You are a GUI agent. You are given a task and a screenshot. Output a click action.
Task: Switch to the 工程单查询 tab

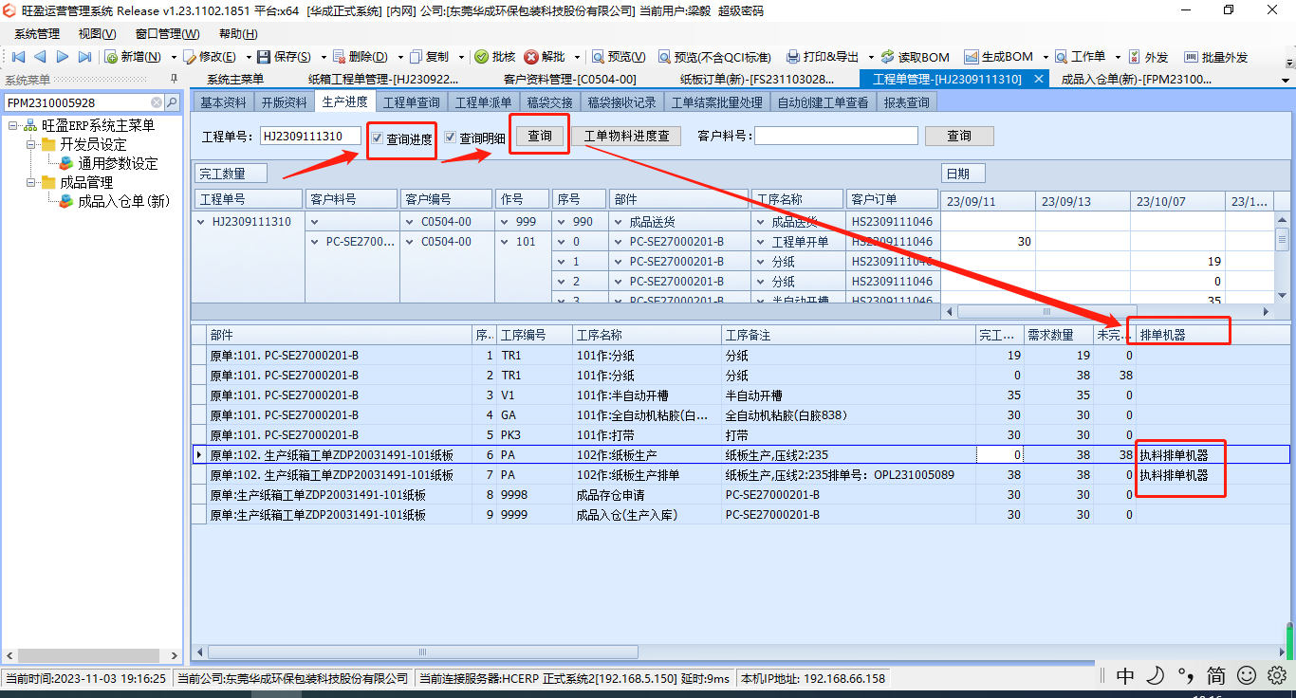(411, 102)
